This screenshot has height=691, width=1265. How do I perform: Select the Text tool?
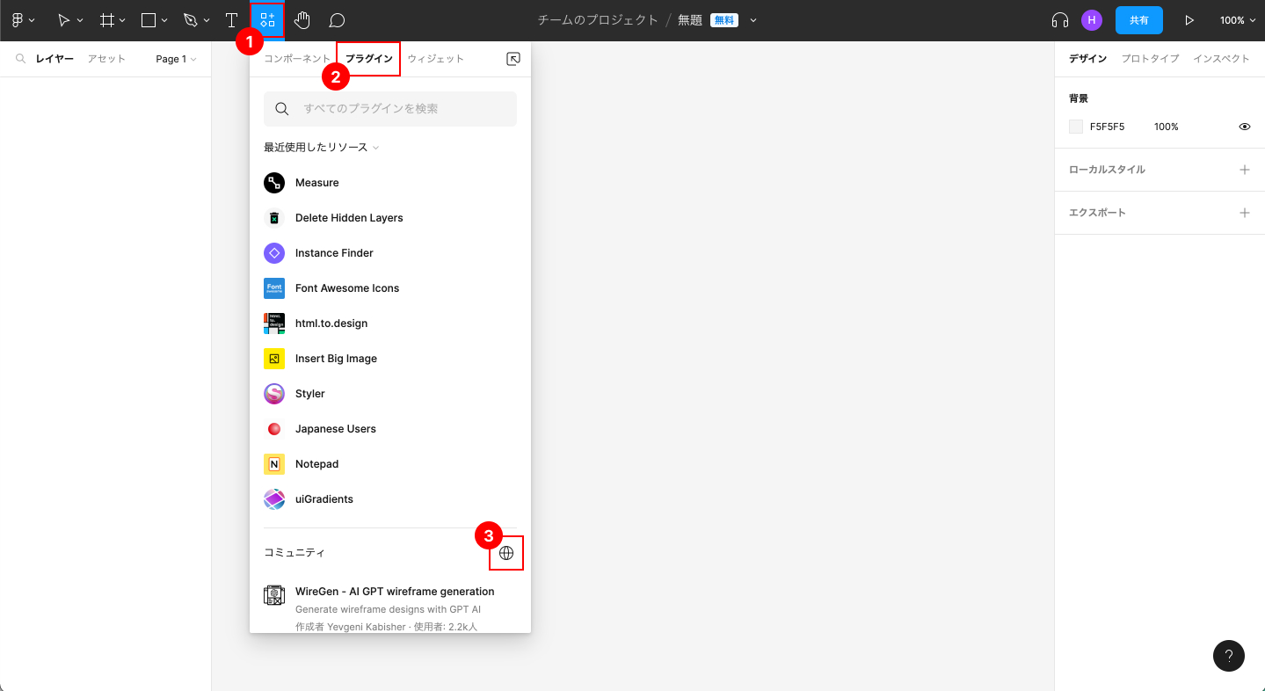pyautogui.click(x=231, y=19)
